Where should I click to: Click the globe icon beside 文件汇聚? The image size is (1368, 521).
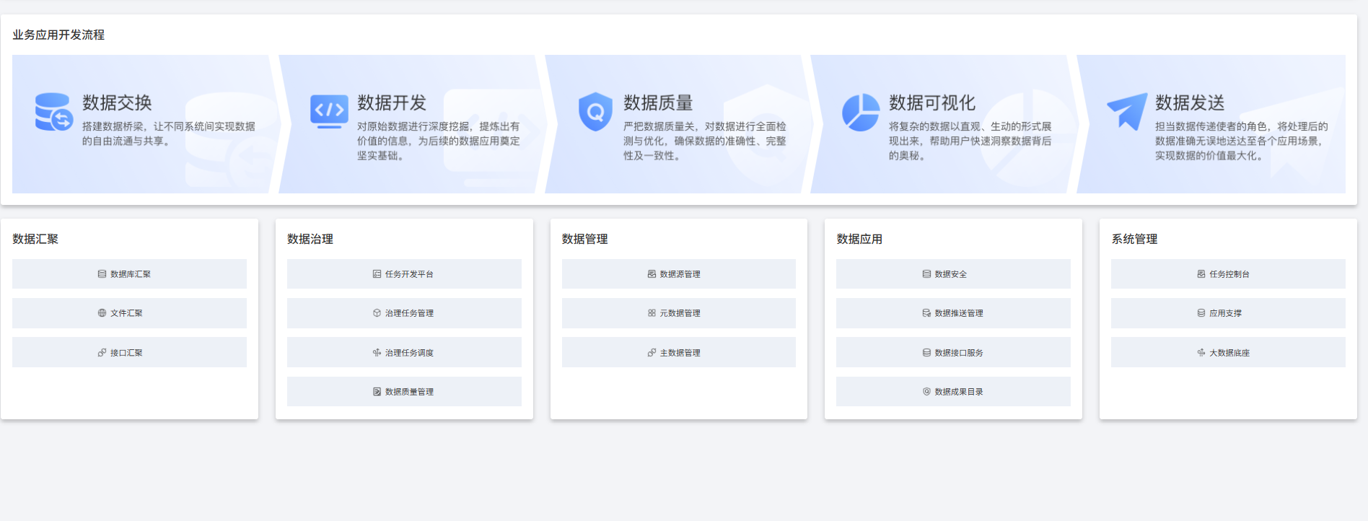point(102,313)
